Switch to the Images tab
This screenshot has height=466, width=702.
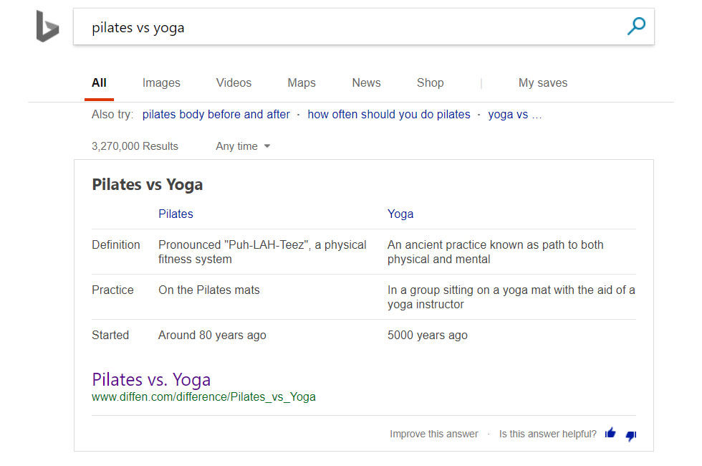tap(161, 83)
